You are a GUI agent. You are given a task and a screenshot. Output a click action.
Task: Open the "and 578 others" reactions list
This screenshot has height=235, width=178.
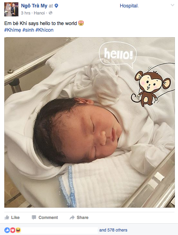tap(113, 230)
